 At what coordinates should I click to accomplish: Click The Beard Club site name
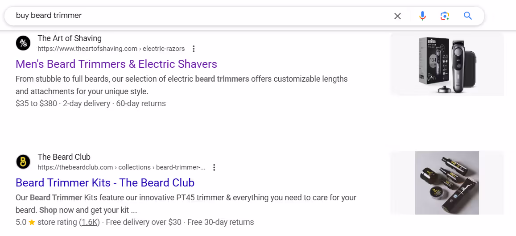coord(64,157)
